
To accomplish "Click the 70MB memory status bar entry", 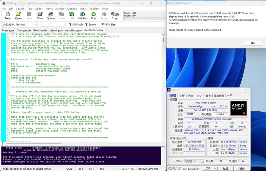I will click(69, 169).
